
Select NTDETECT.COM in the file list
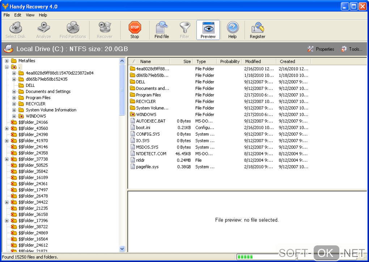(151, 154)
